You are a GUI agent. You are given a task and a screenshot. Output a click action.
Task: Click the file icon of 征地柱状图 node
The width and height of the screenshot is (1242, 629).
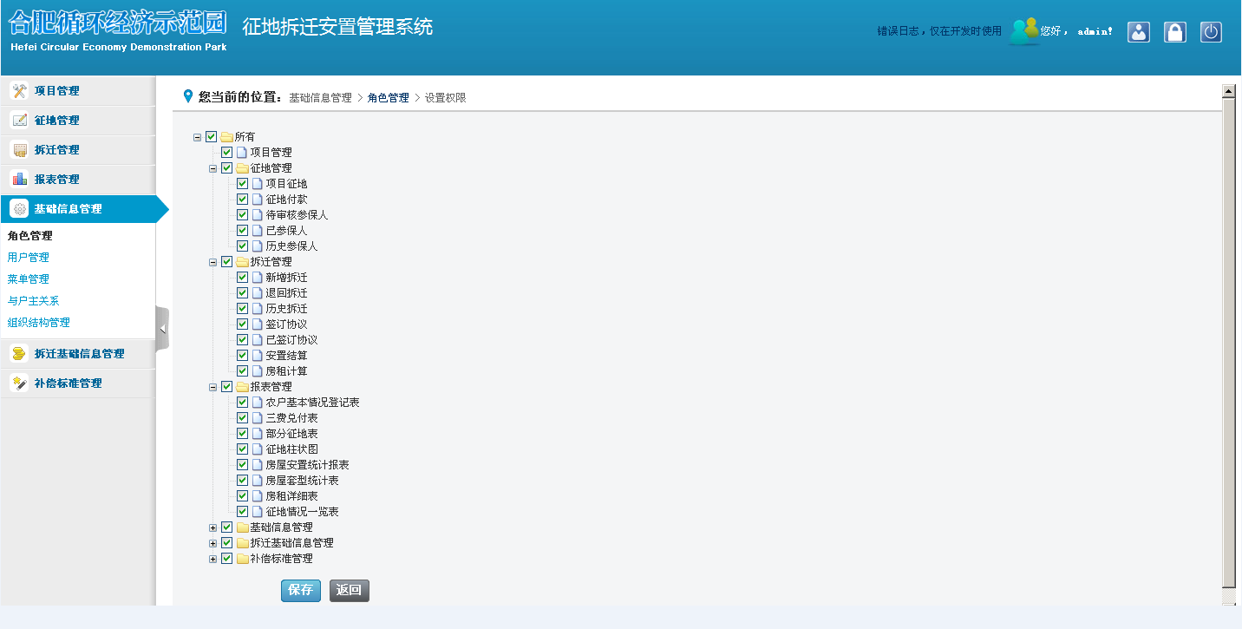click(258, 449)
